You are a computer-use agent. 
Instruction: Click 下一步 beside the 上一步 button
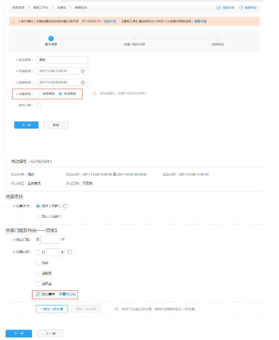coord(19,334)
